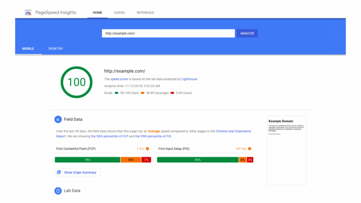The height and width of the screenshot is (203, 361).
Task: Click the Example Domain page thumbnail
Action: [x=287, y=150]
